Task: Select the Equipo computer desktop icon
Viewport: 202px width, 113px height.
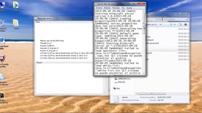Action: tap(2, 6)
